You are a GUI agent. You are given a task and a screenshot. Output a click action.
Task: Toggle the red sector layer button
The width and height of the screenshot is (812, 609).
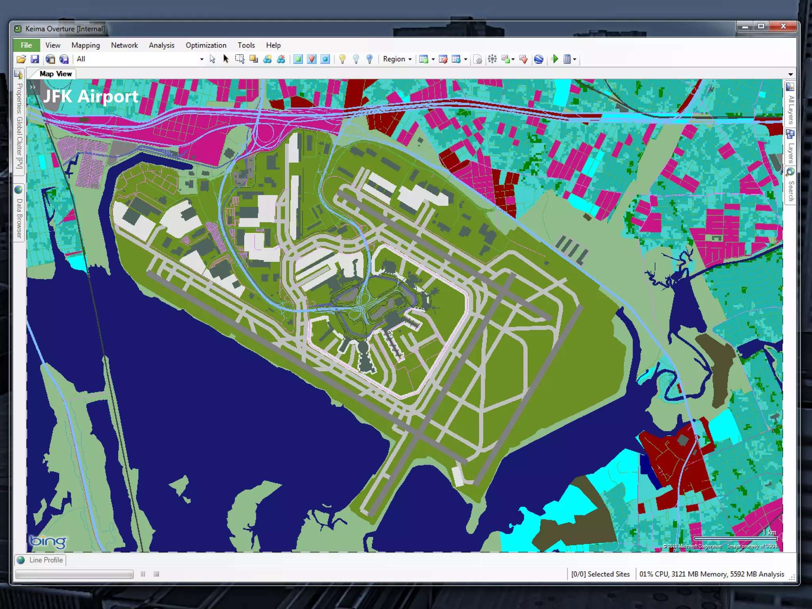tap(312, 59)
